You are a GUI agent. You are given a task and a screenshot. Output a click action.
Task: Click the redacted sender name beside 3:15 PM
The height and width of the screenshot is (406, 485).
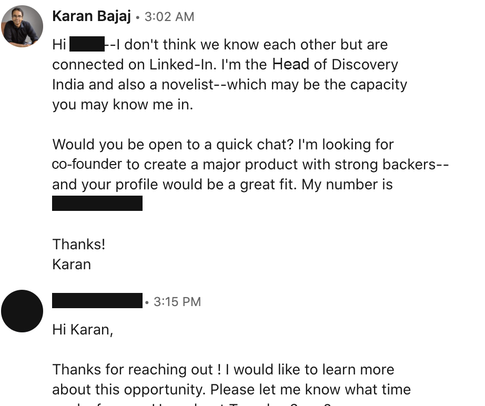[97, 301]
